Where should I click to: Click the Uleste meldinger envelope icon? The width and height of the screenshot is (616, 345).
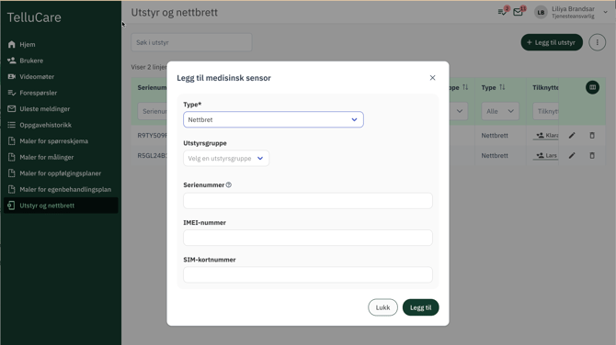click(11, 108)
